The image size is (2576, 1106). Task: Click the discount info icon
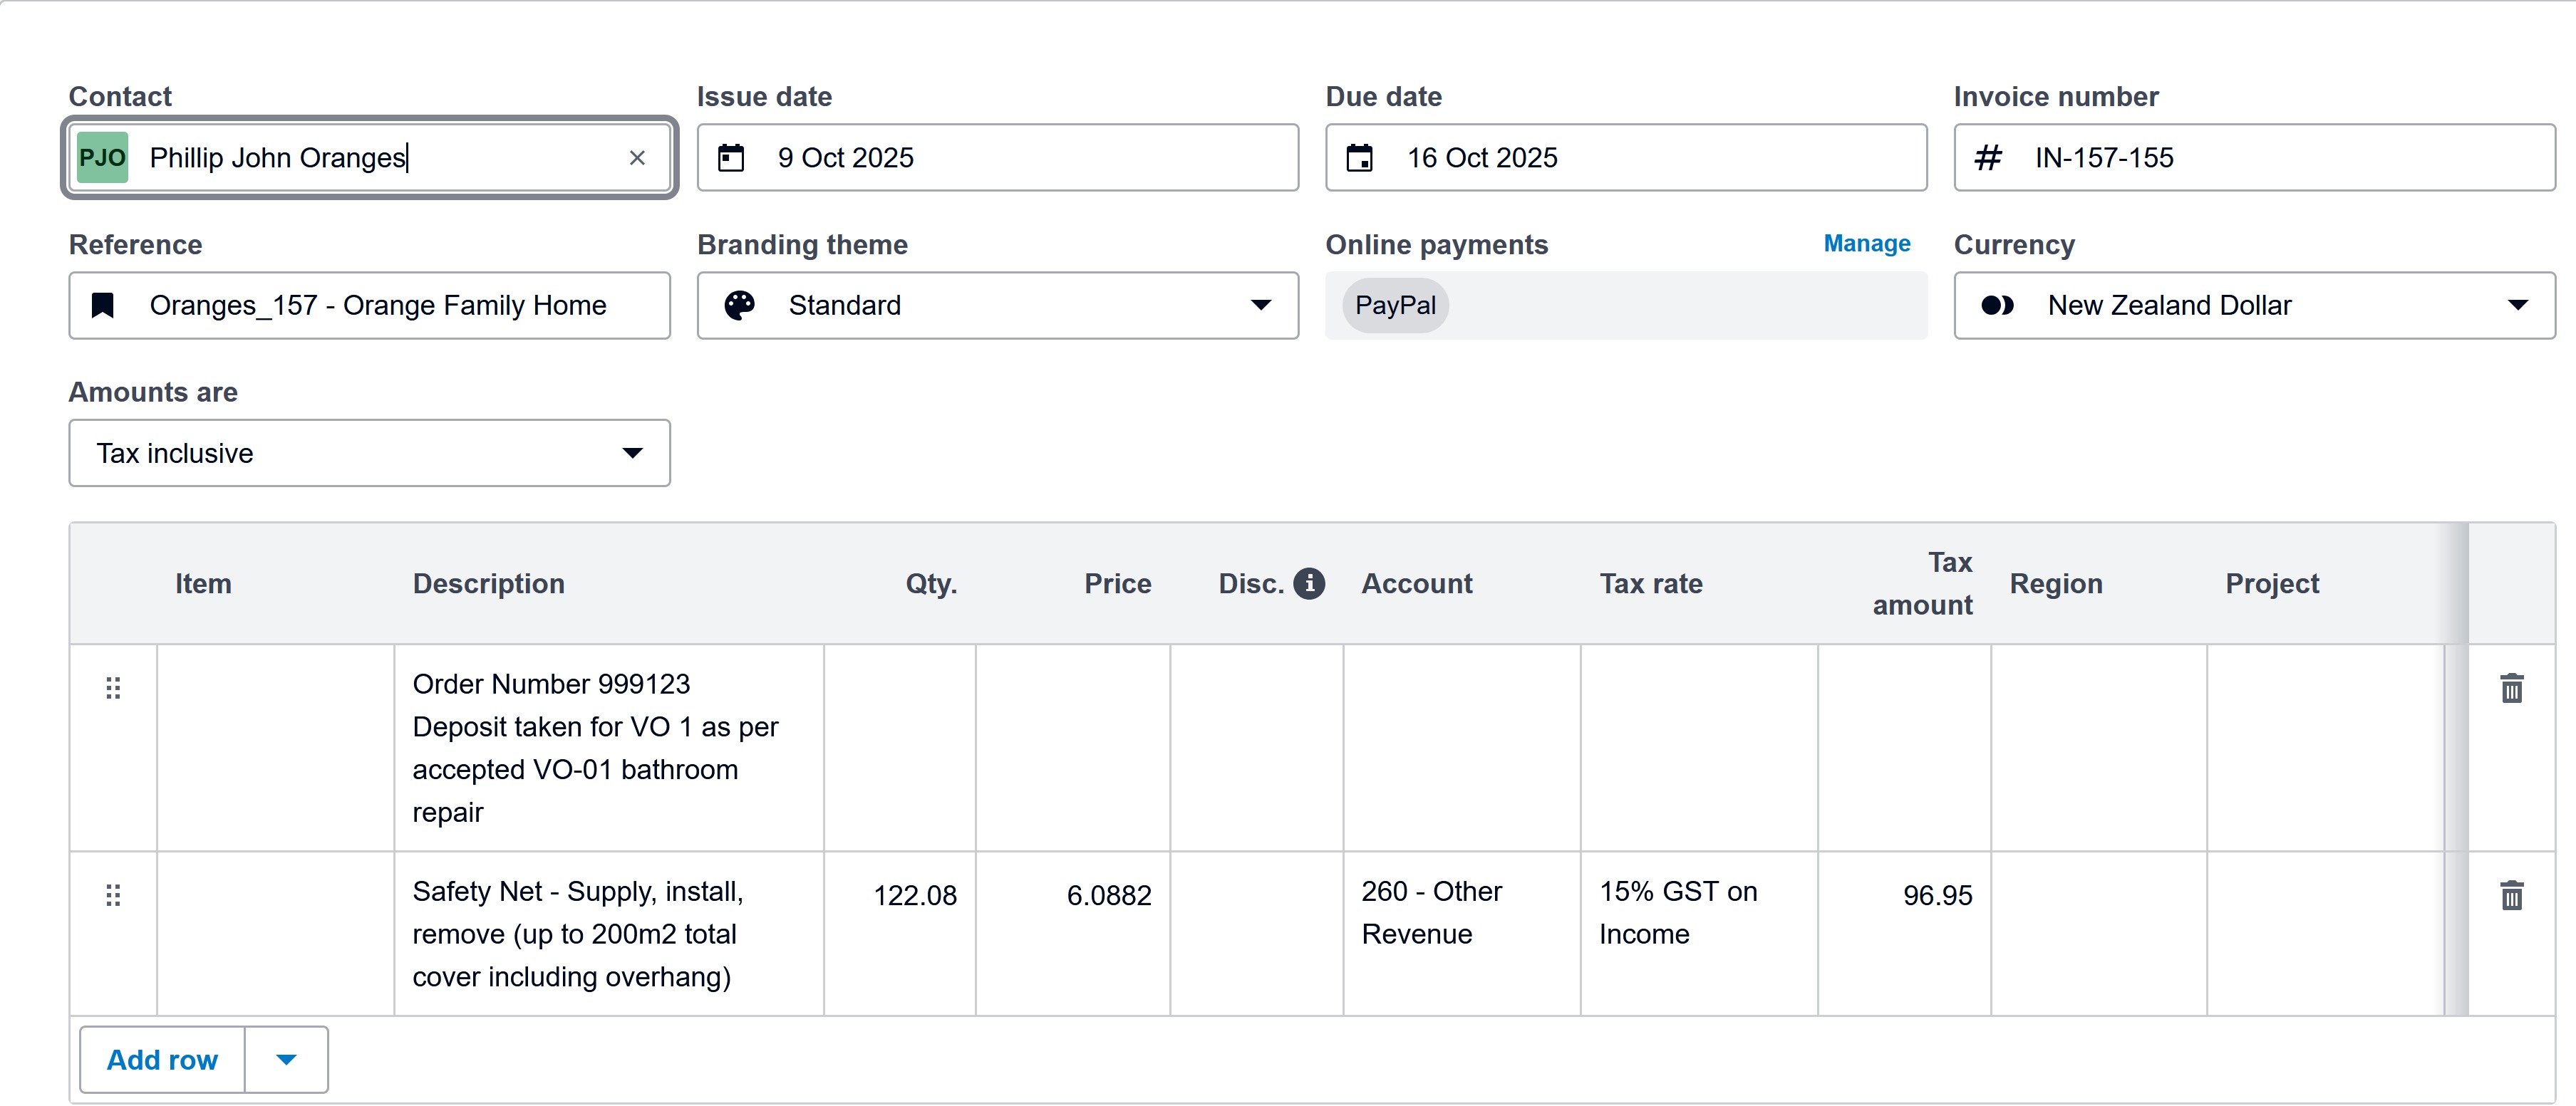pos(1308,583)
